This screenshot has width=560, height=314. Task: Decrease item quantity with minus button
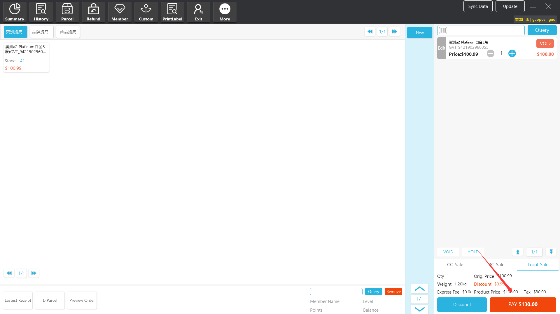point(491,53)
